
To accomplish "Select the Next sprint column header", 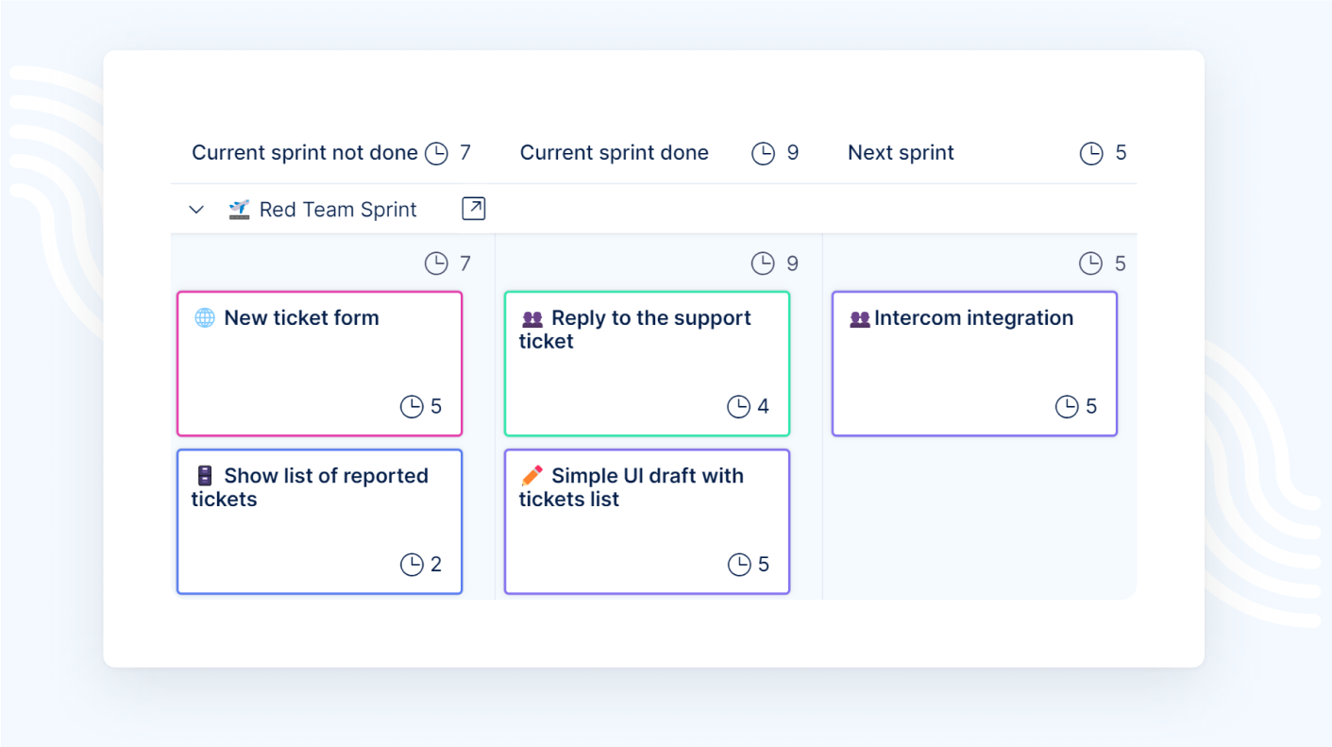I will pos(901,153).
